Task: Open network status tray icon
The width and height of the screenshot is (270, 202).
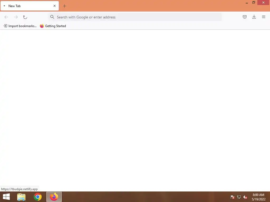Action: click(x=239, y=197)
